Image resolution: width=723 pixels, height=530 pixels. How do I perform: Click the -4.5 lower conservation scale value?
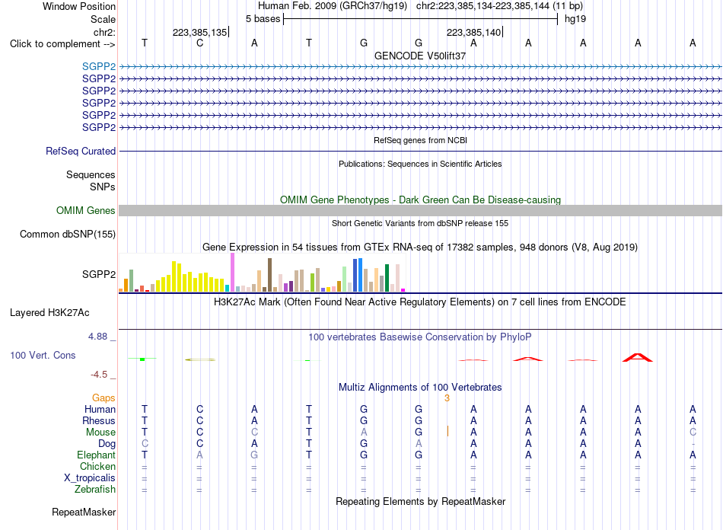point(99,375)
